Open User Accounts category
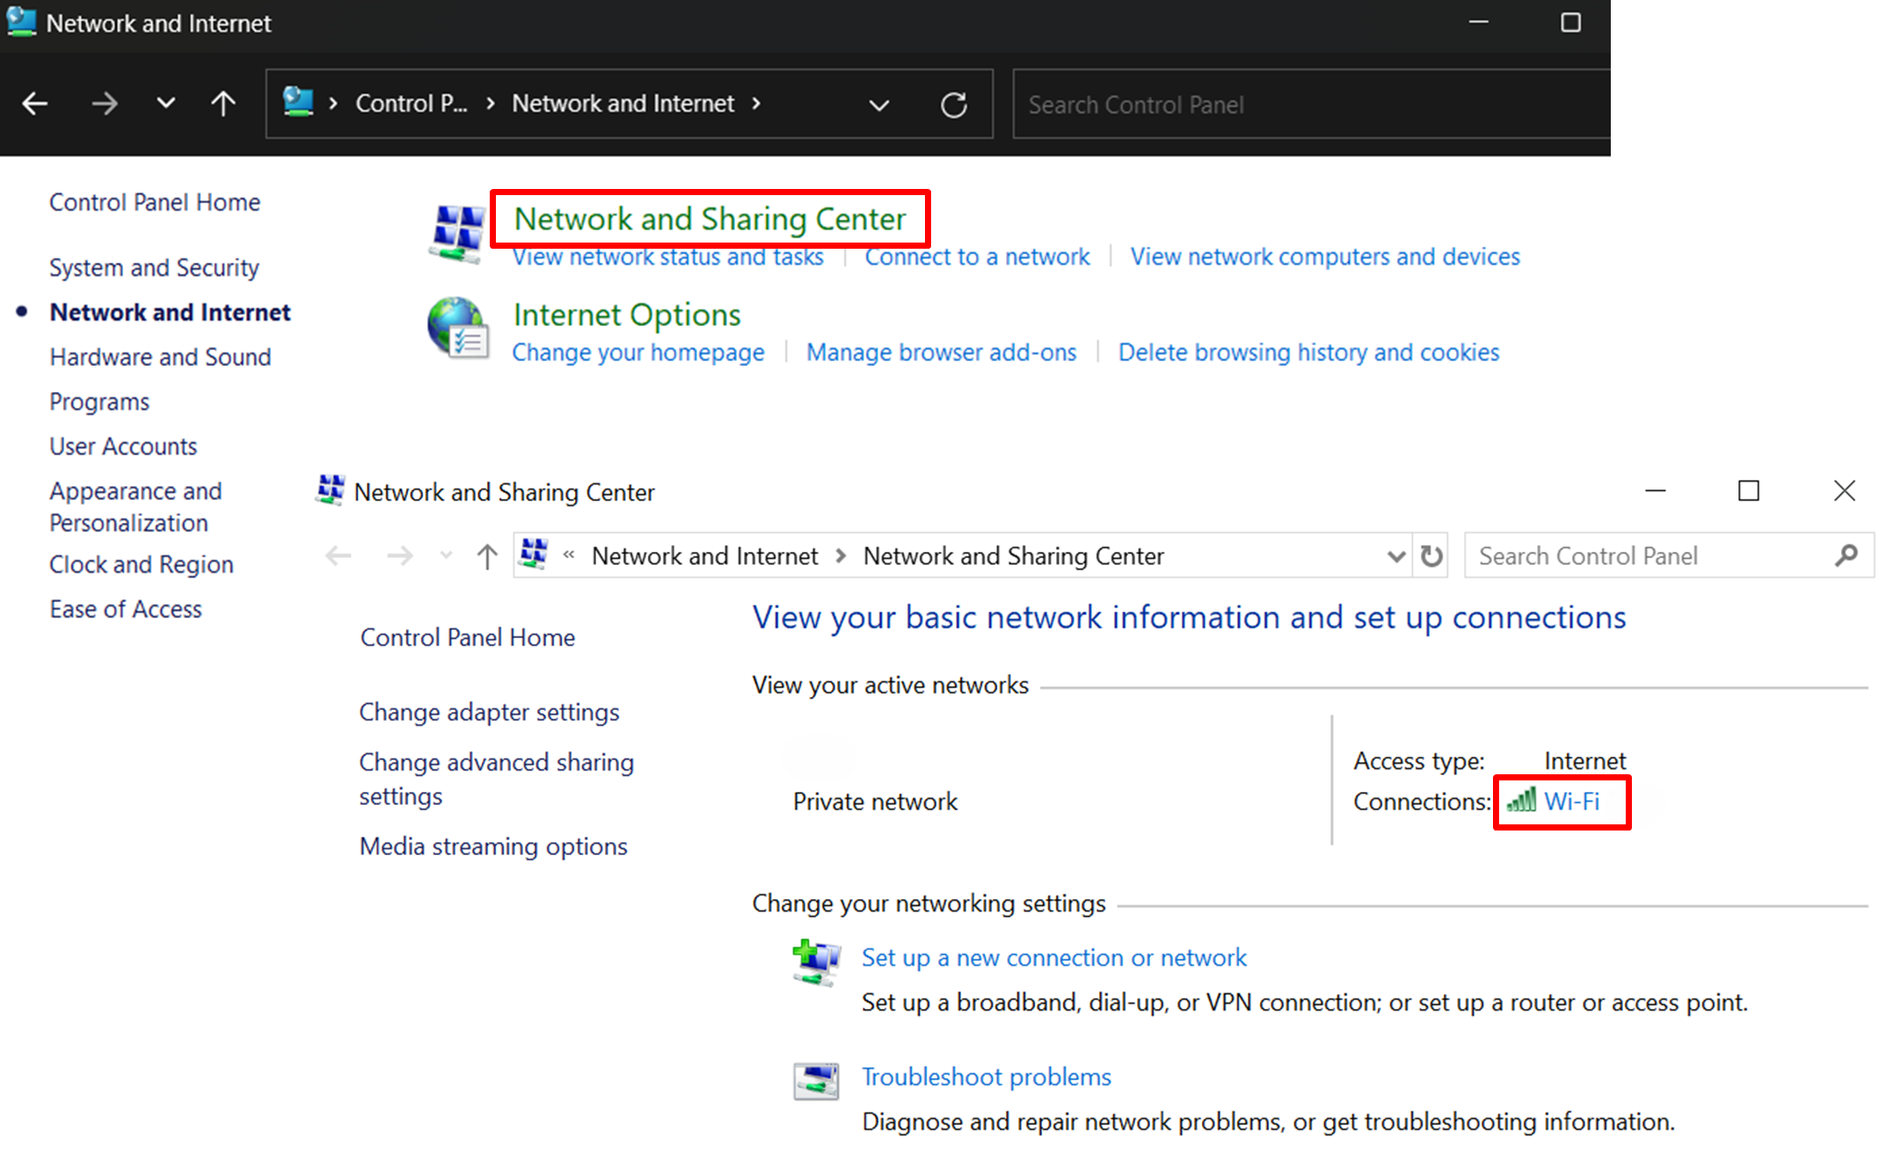This screenshot has width=1886, height=1168. 123,446
